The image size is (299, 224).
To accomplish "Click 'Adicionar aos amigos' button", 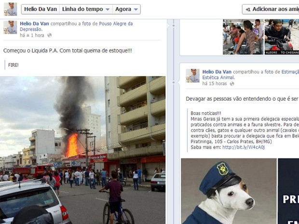I will (271, 9).
